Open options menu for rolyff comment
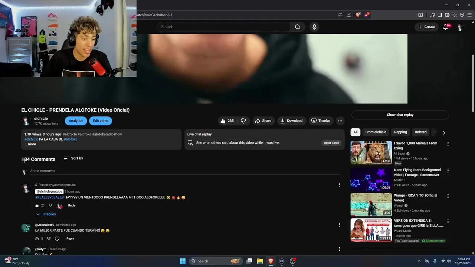The width and height of the screenshot is (475, 267). click(x=339, y=249)
